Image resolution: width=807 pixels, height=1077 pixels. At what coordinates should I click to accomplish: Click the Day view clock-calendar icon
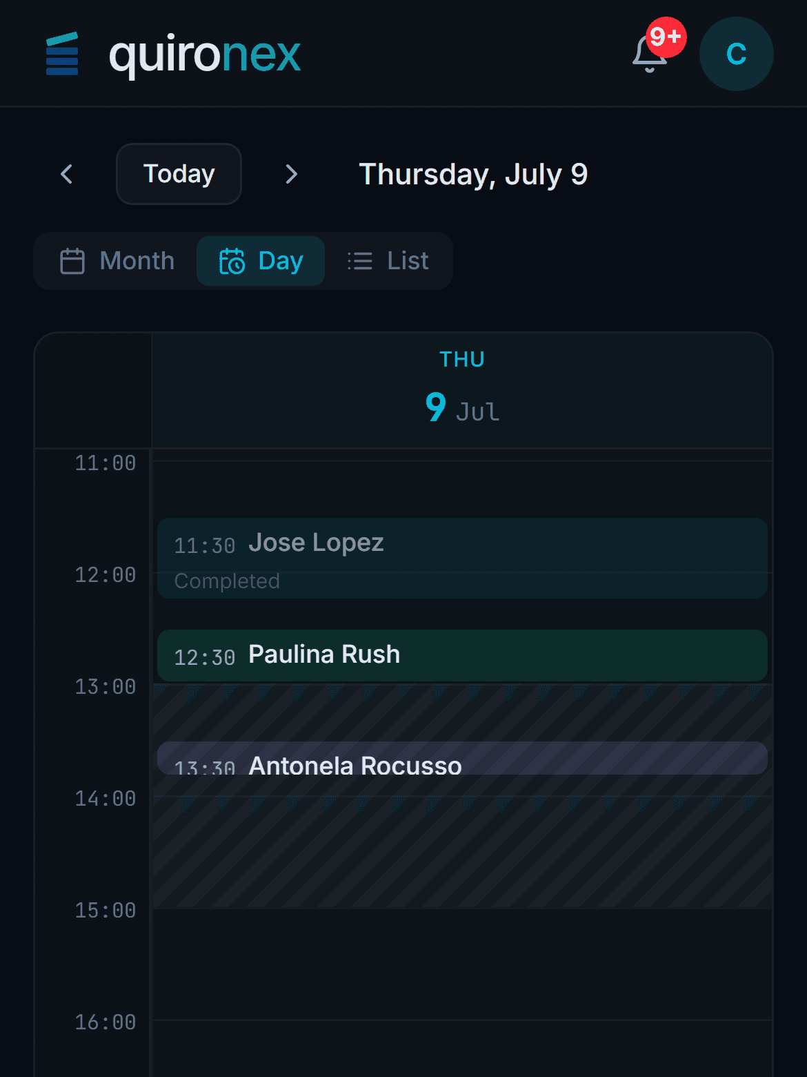click(232, 261)
